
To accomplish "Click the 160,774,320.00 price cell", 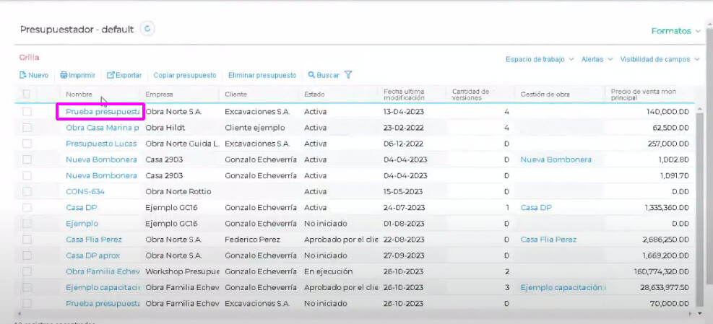I will (x=661, y=271).
